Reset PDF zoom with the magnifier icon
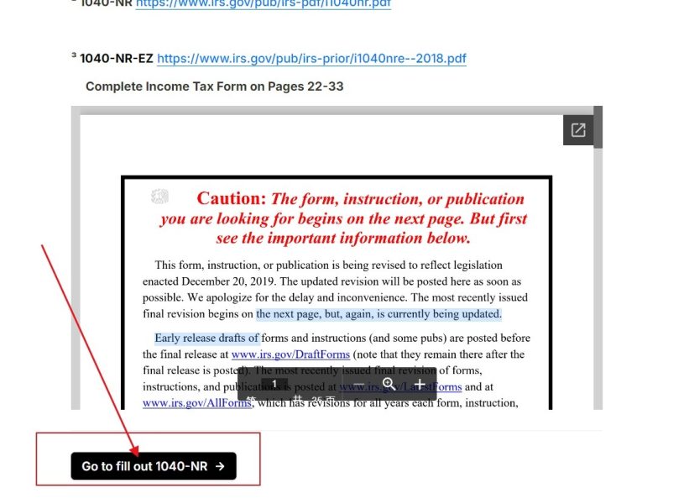The width and height of the screenshot is (689, 504). tap(389, 385)
